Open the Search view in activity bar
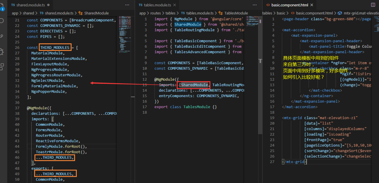Viewport: 379px width, 183px height. pyautogui.click(x=2, y=21)
